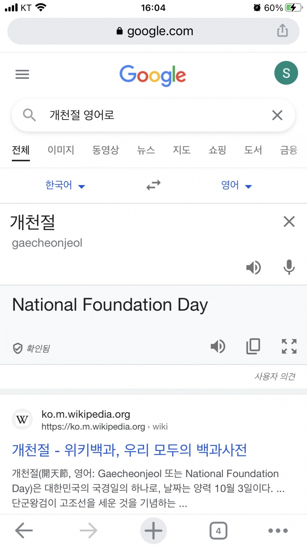The width and height of the screenshot is (307, 547).
Task: Open the 개천절 Wikipedia result link
Action: [x=130, y=450]
